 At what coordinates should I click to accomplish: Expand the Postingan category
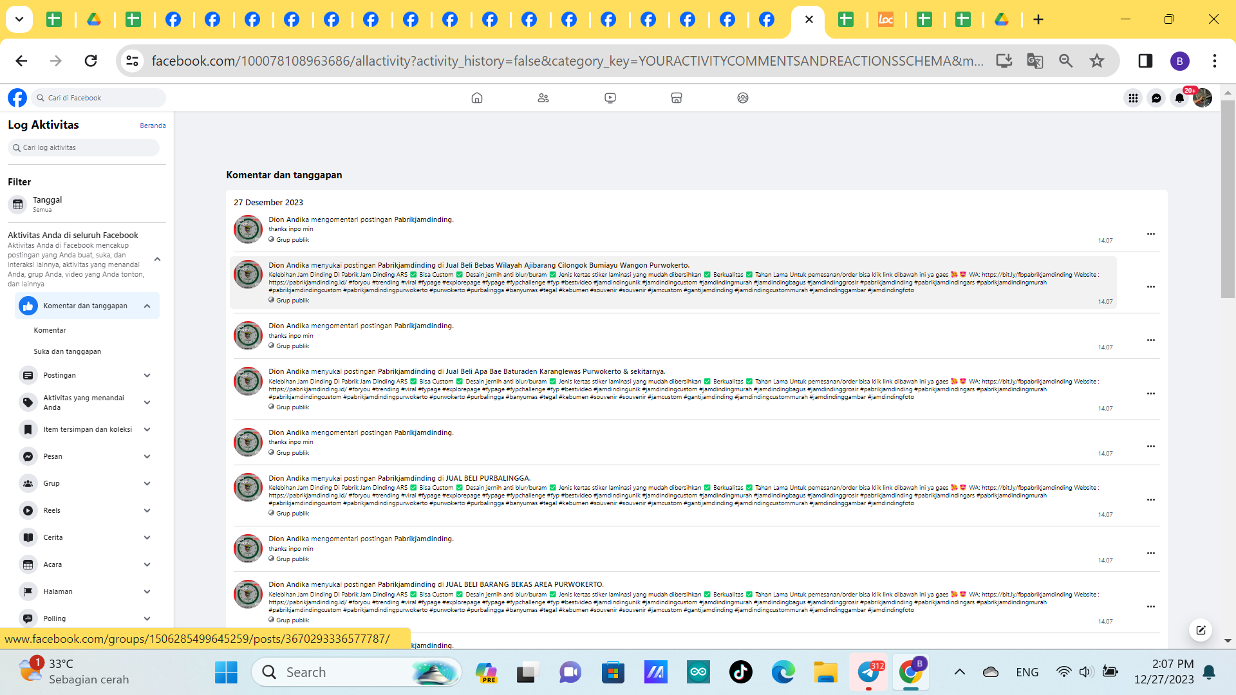click(147, 375)
